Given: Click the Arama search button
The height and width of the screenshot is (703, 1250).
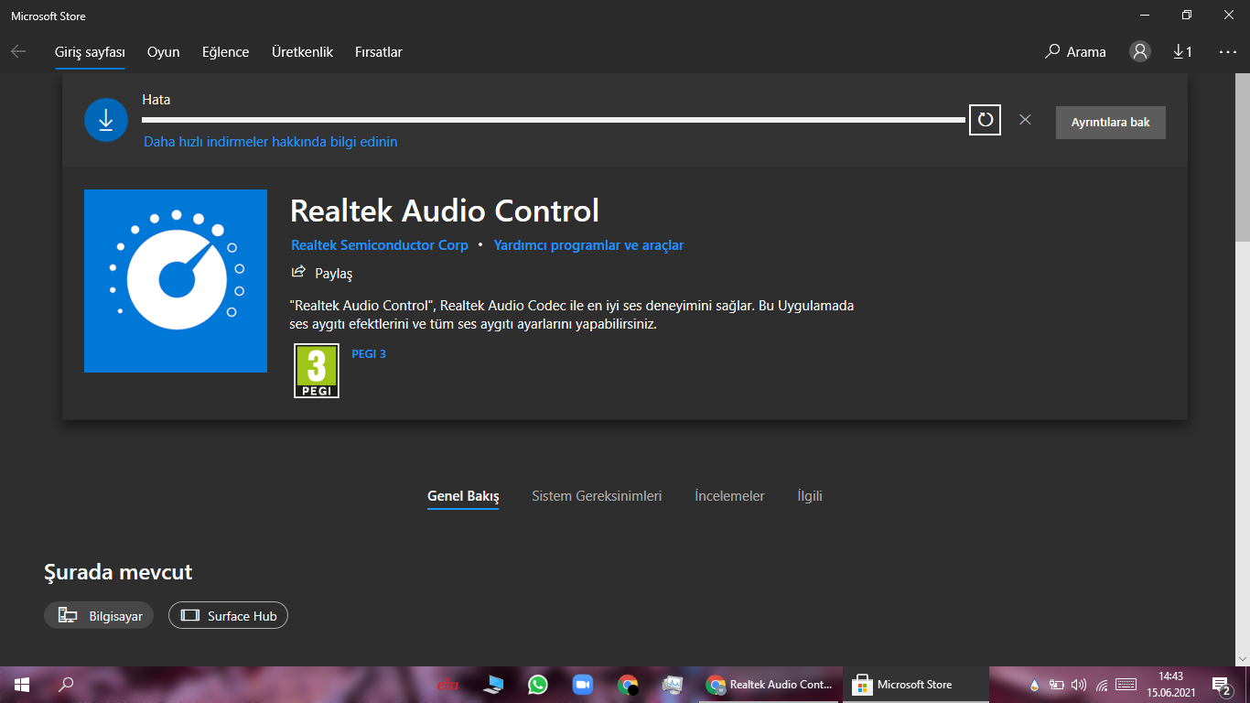Looking at the screenshot, I should pos(1075,52).
